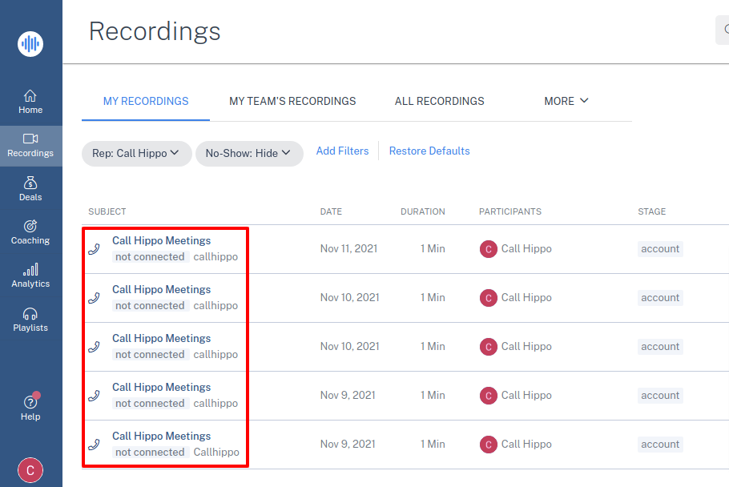Open Deals in the sidebar
Image resolution: width=729 pixels, height=487 pixels.
30,189
